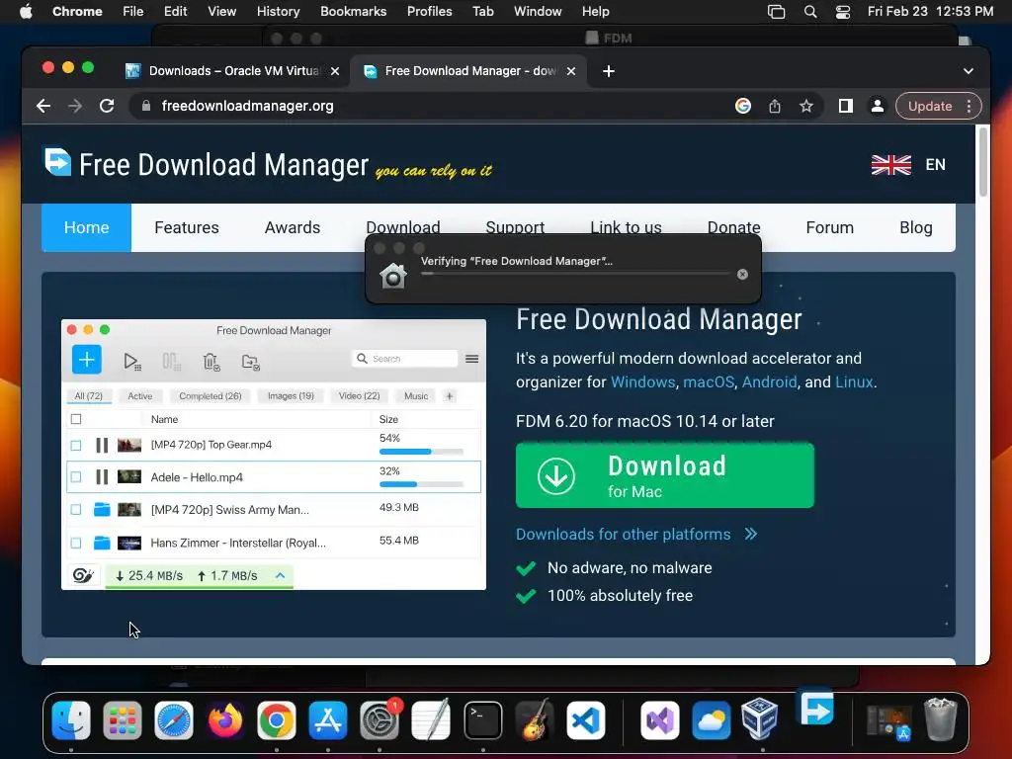This screenshot has width=1012, height=759.
Task: Open VirtualBox from the dock
Action: pyautogui.click(x=760, y=717)
